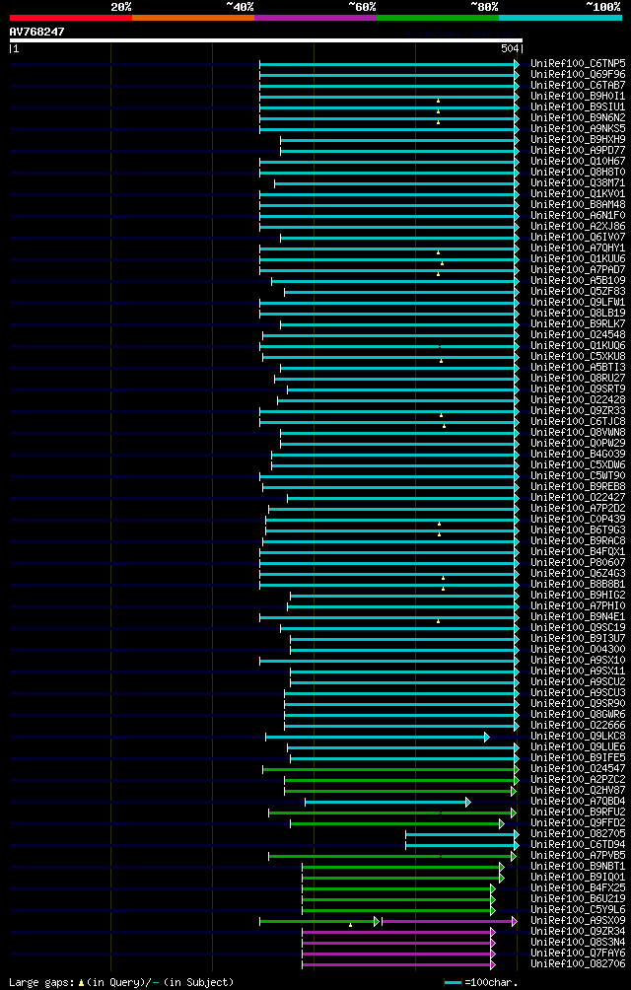
Task: Select the UniRef100_P80607 label
Action: pos(578,564)
